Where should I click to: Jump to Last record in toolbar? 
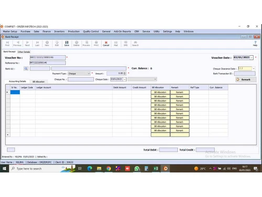[x=37, y=44]
